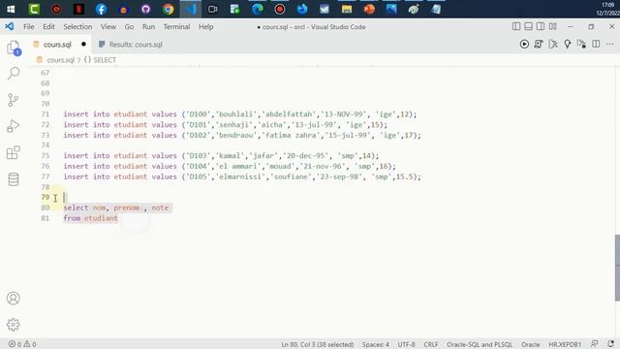Click SELECT symbol in the breadcrumb
This screenshot has width=620, height=349.
coord(105,60)
